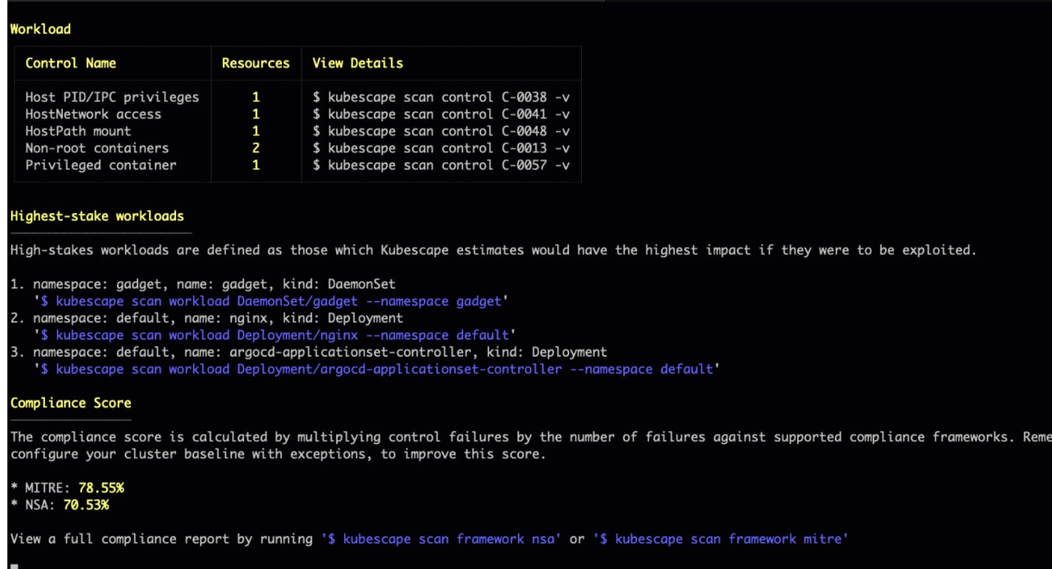Viewport: 1052px width, 569px height.
Task: Click the NSA score 70.53%
Action: (x=86, y=505)
